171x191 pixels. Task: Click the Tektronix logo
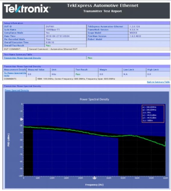[27, 9]
